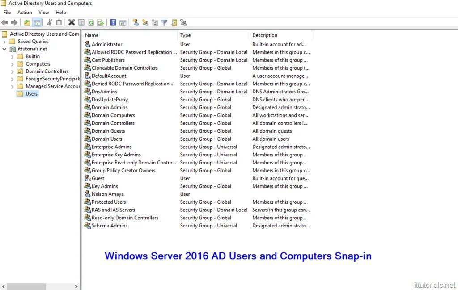Viewport: 458px width, 290px height.
Task: Toggle Show/Hide Action Pane icon
Action: 123,22
